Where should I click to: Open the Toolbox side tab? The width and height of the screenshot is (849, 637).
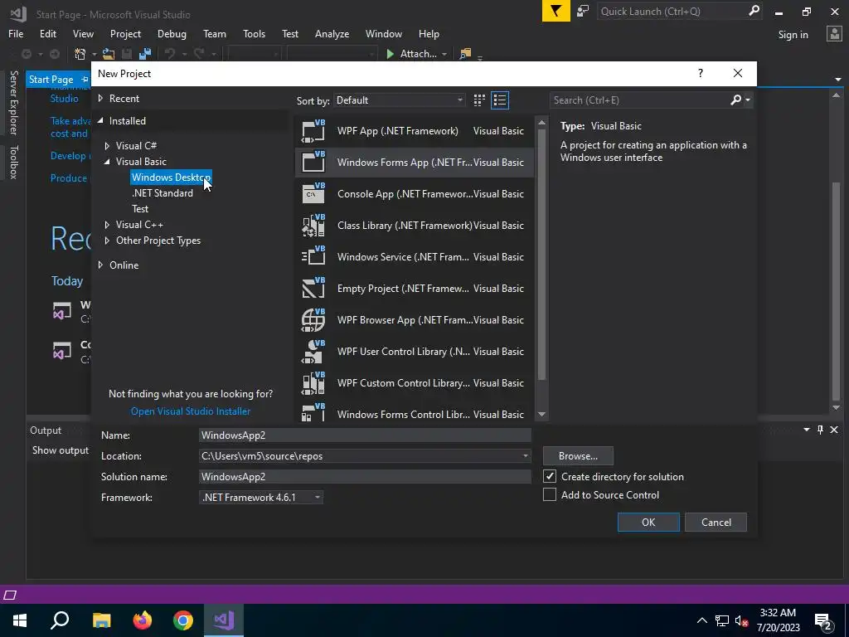tap(13, 162)
